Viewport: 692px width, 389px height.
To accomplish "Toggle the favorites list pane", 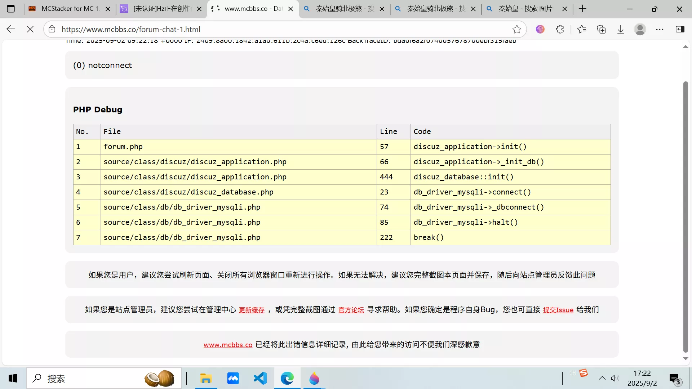I will [x=581, y=29].
